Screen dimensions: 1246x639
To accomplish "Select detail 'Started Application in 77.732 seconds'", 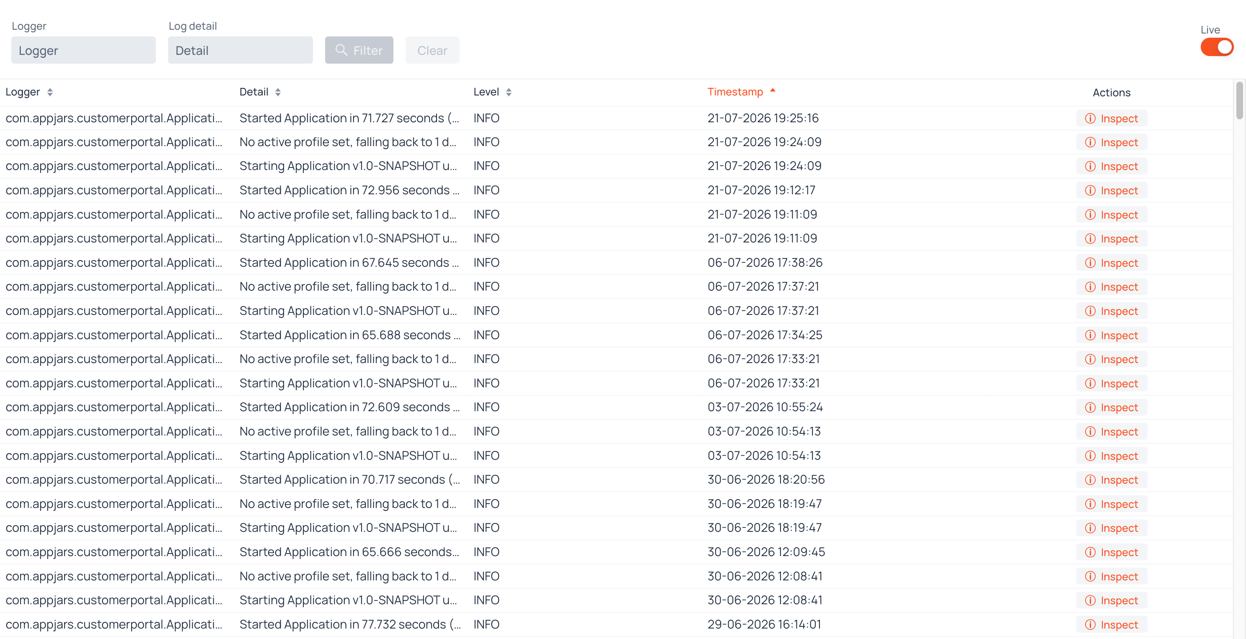I will click(x=350, y=624).
